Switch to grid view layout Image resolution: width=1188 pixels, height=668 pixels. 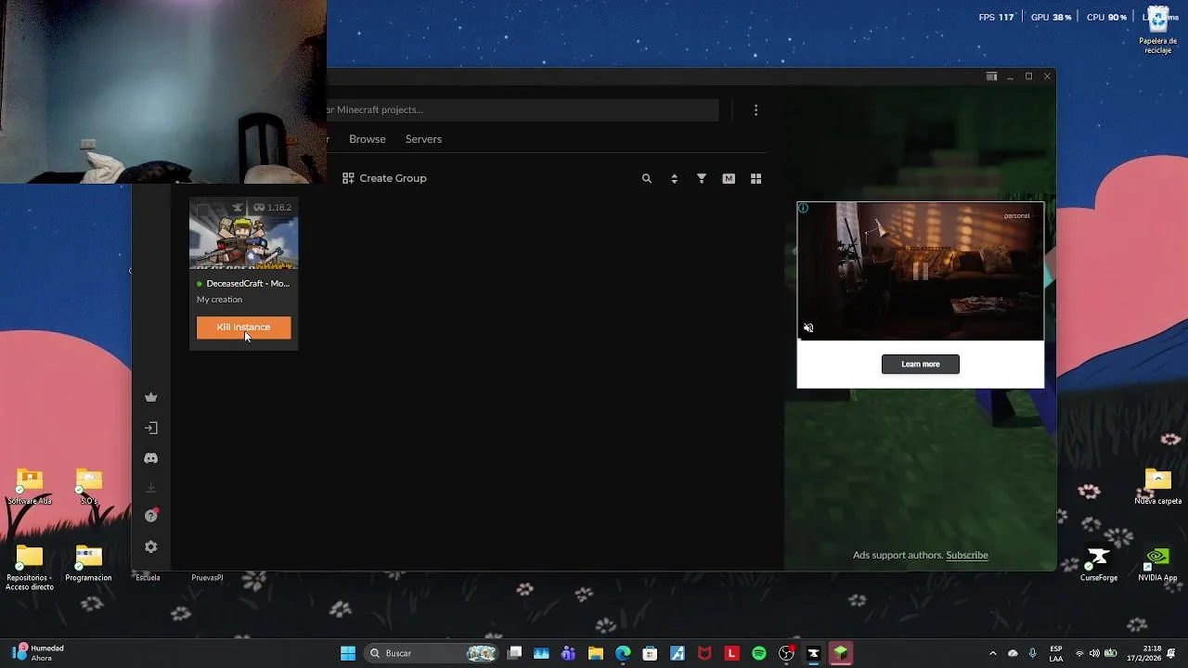pos(755,178)
